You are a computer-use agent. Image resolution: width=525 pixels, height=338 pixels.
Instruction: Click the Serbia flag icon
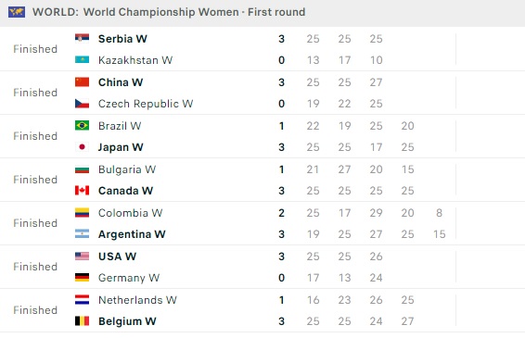pyautogui.click(x=82, y=38)
